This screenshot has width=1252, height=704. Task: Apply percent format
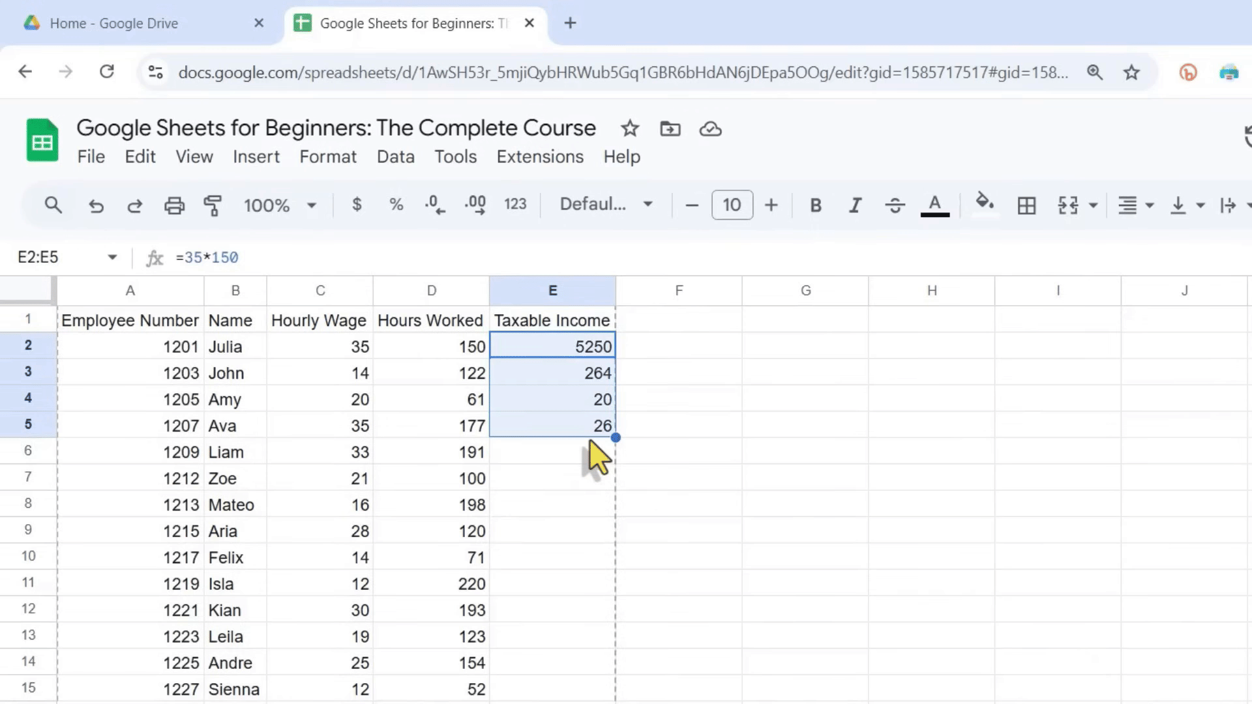coord(396,205)
